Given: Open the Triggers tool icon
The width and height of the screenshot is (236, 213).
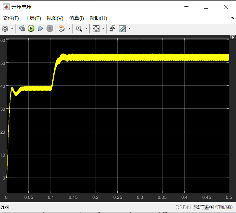Looking at the screenshot, I should point(112,29).
